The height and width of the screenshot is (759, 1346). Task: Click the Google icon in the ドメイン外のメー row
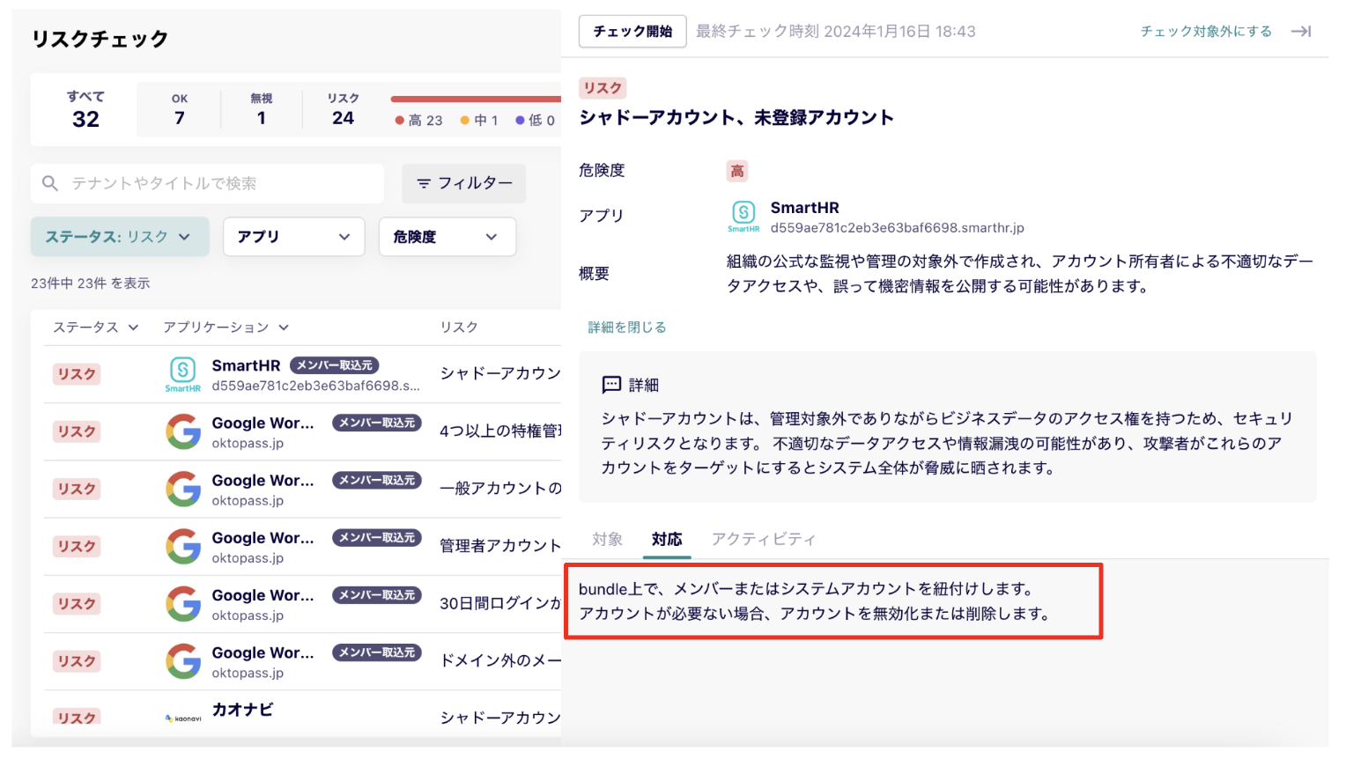click(x=183, y=660)
